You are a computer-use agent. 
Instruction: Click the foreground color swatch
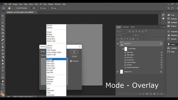(2, 94)
